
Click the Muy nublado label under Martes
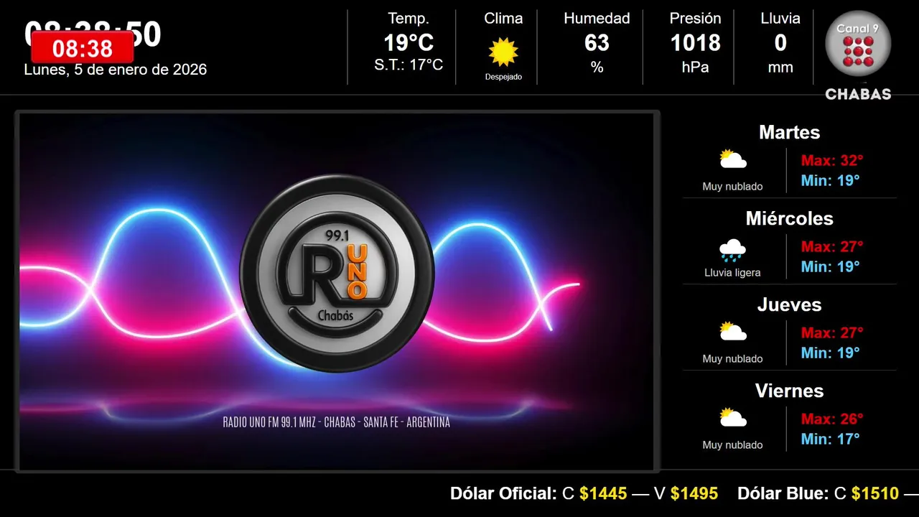point(732,187)
